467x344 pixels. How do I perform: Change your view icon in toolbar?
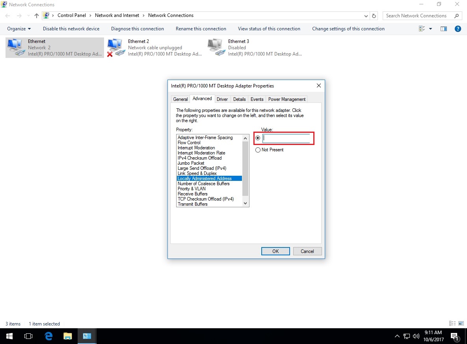(422, 29)
